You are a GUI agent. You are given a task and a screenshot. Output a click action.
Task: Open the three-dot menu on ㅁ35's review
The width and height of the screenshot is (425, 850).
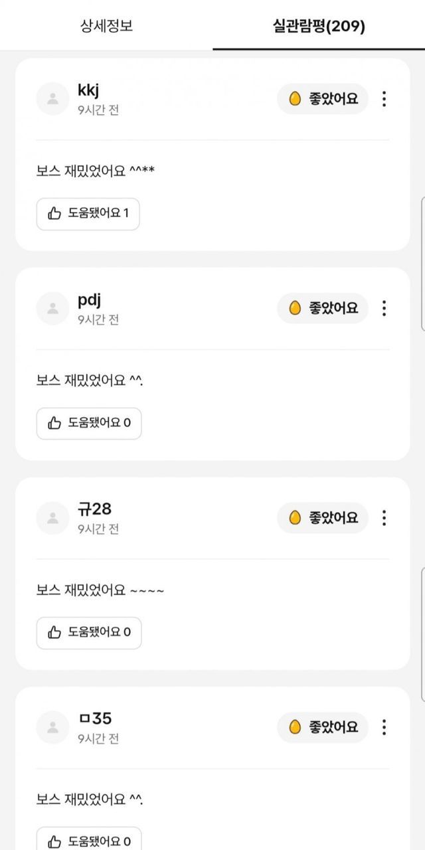pos(384,727)
